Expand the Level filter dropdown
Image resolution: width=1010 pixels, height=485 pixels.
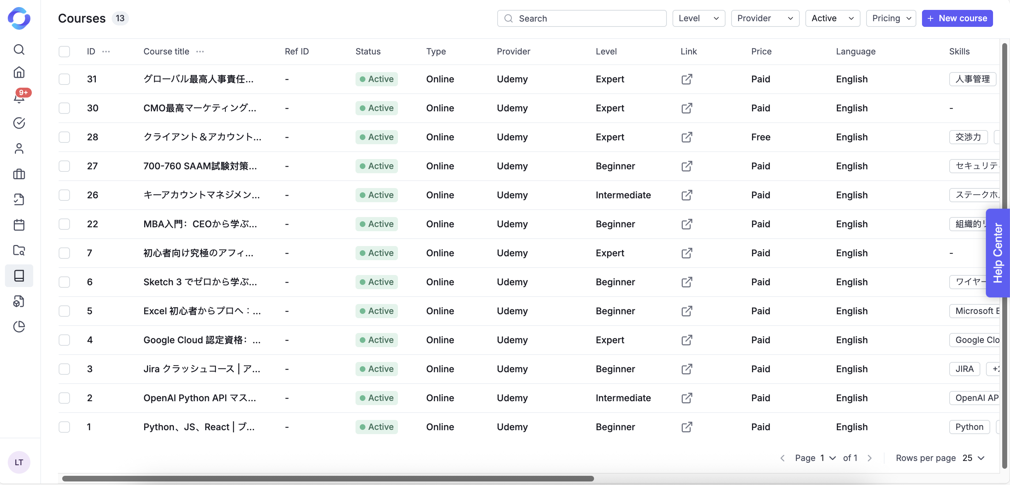698,18
